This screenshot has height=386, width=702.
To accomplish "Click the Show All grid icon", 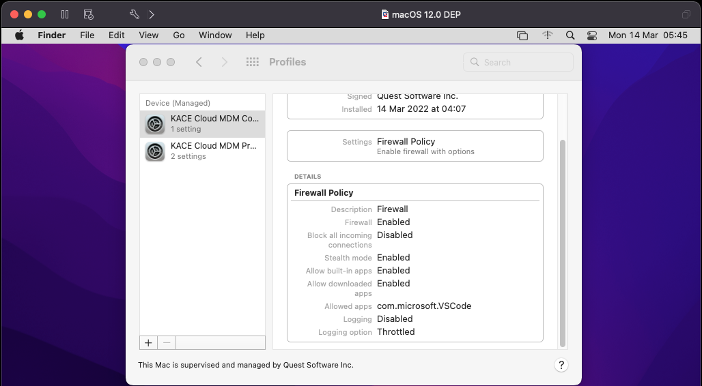I will coord(252,62).
